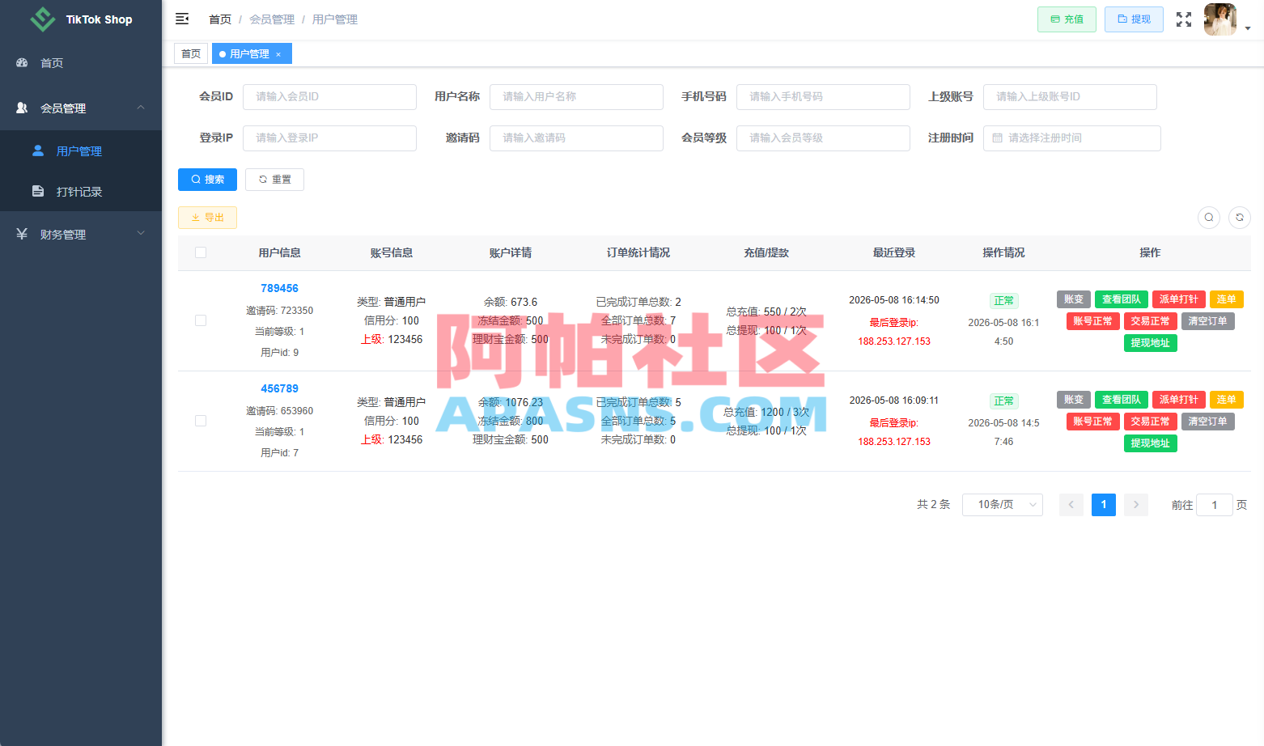Click the 首页 dashboard icon in sidebar
Viewport: 1264px width, 746px height.
click(22, 62)
